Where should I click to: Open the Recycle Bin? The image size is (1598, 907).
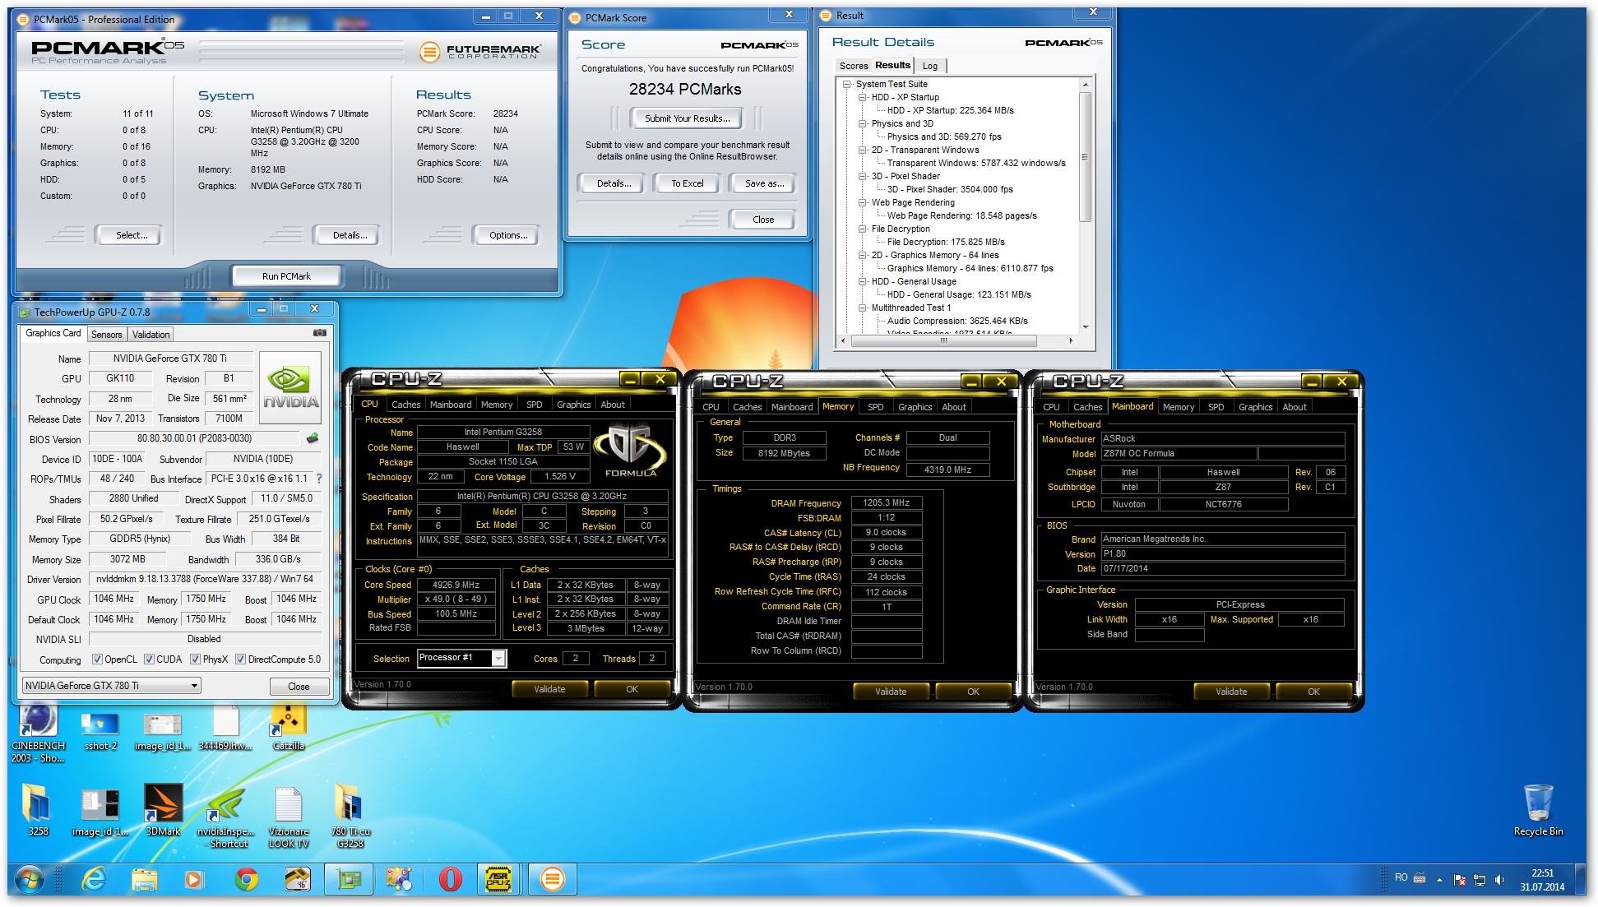coord(1538,810)
